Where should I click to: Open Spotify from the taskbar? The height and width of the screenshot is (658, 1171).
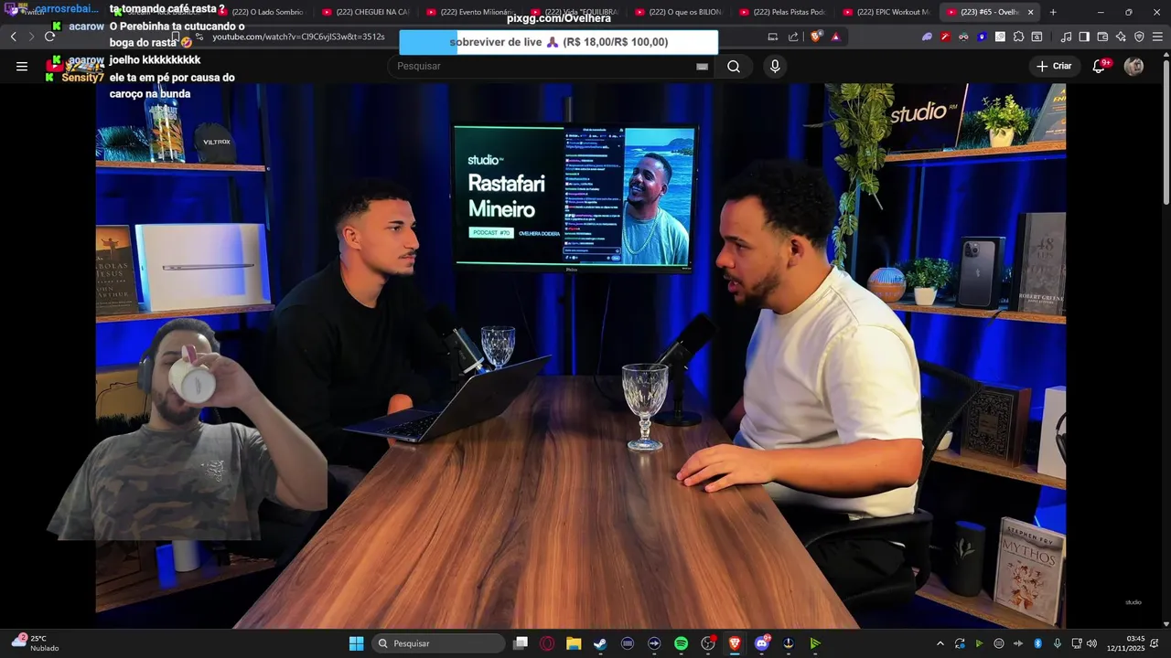click(681, 643)
